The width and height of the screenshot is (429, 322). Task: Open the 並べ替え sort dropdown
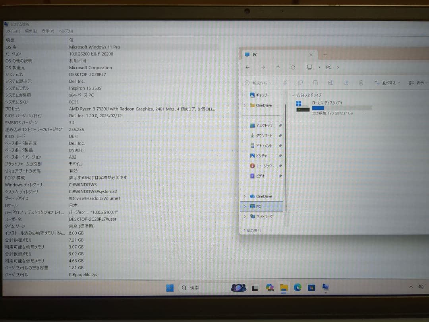(387, 83)
